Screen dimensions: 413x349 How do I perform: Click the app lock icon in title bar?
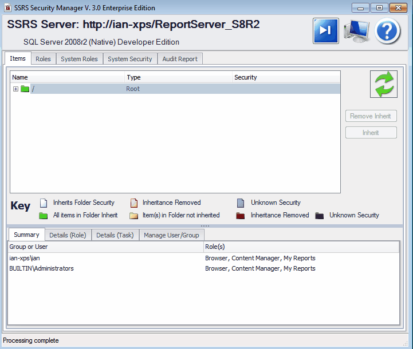(8, 8)
